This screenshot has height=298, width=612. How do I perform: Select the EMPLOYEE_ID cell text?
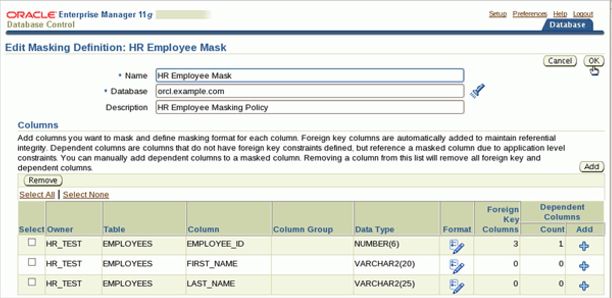point(215,244)
